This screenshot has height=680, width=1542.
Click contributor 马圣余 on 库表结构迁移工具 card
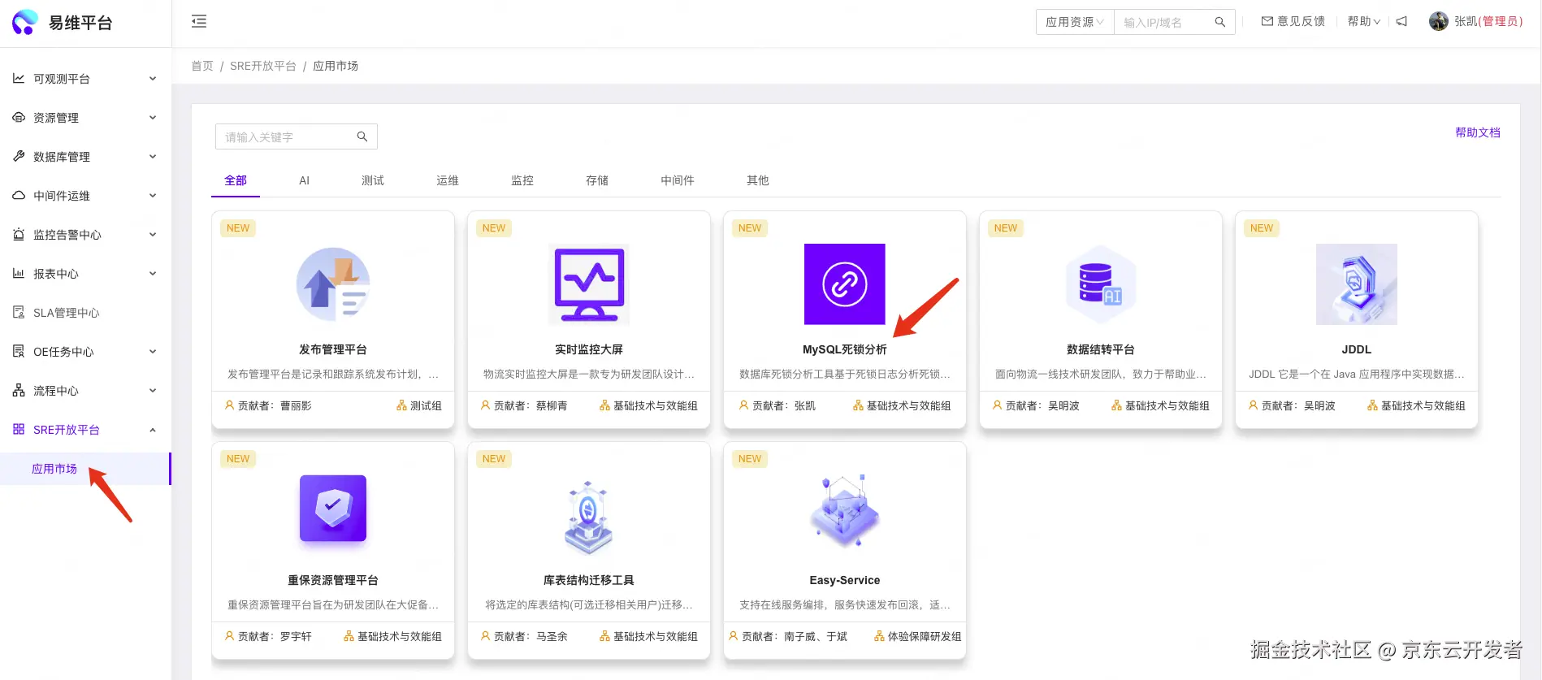point(552,636)
